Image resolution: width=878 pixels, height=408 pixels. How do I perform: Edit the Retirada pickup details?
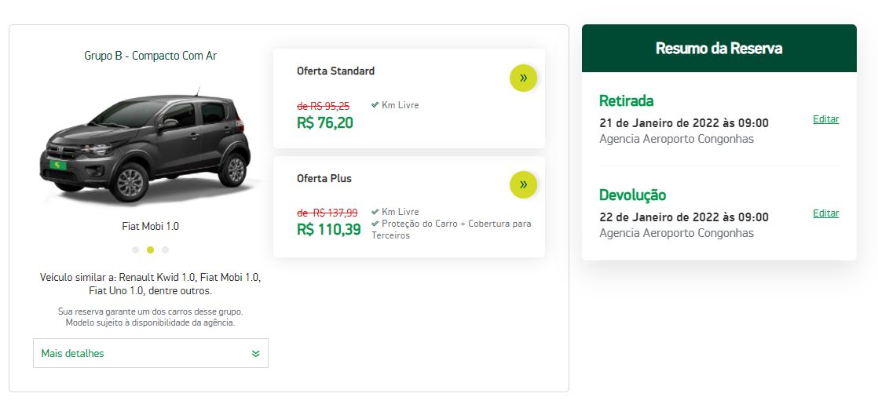tap(825, 119)
